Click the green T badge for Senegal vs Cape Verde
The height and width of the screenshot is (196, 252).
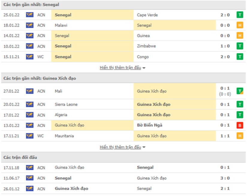239,15
